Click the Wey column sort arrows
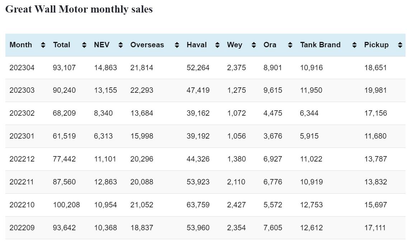Viewport: 407px width, 241px height. tap(254, 45)
